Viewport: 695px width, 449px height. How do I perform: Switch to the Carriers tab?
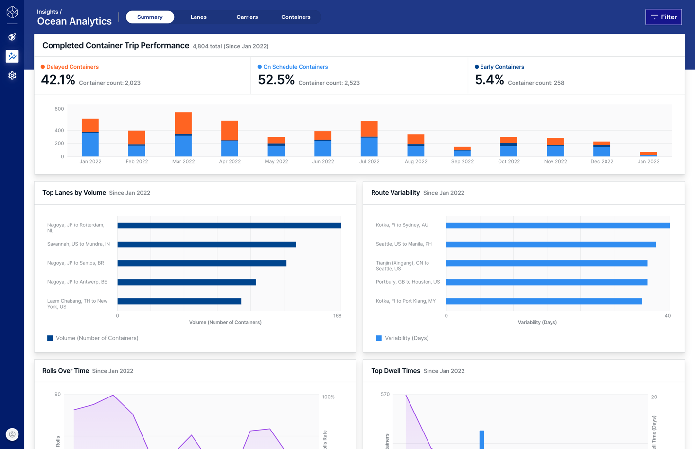(247, 17)
